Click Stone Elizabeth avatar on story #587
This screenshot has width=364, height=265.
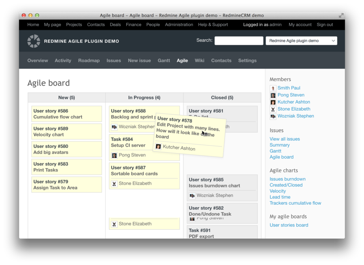pos(114,184)
